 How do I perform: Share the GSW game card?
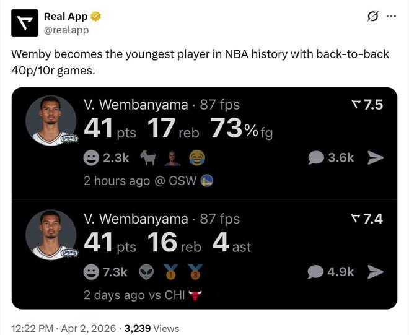point(376,158)
